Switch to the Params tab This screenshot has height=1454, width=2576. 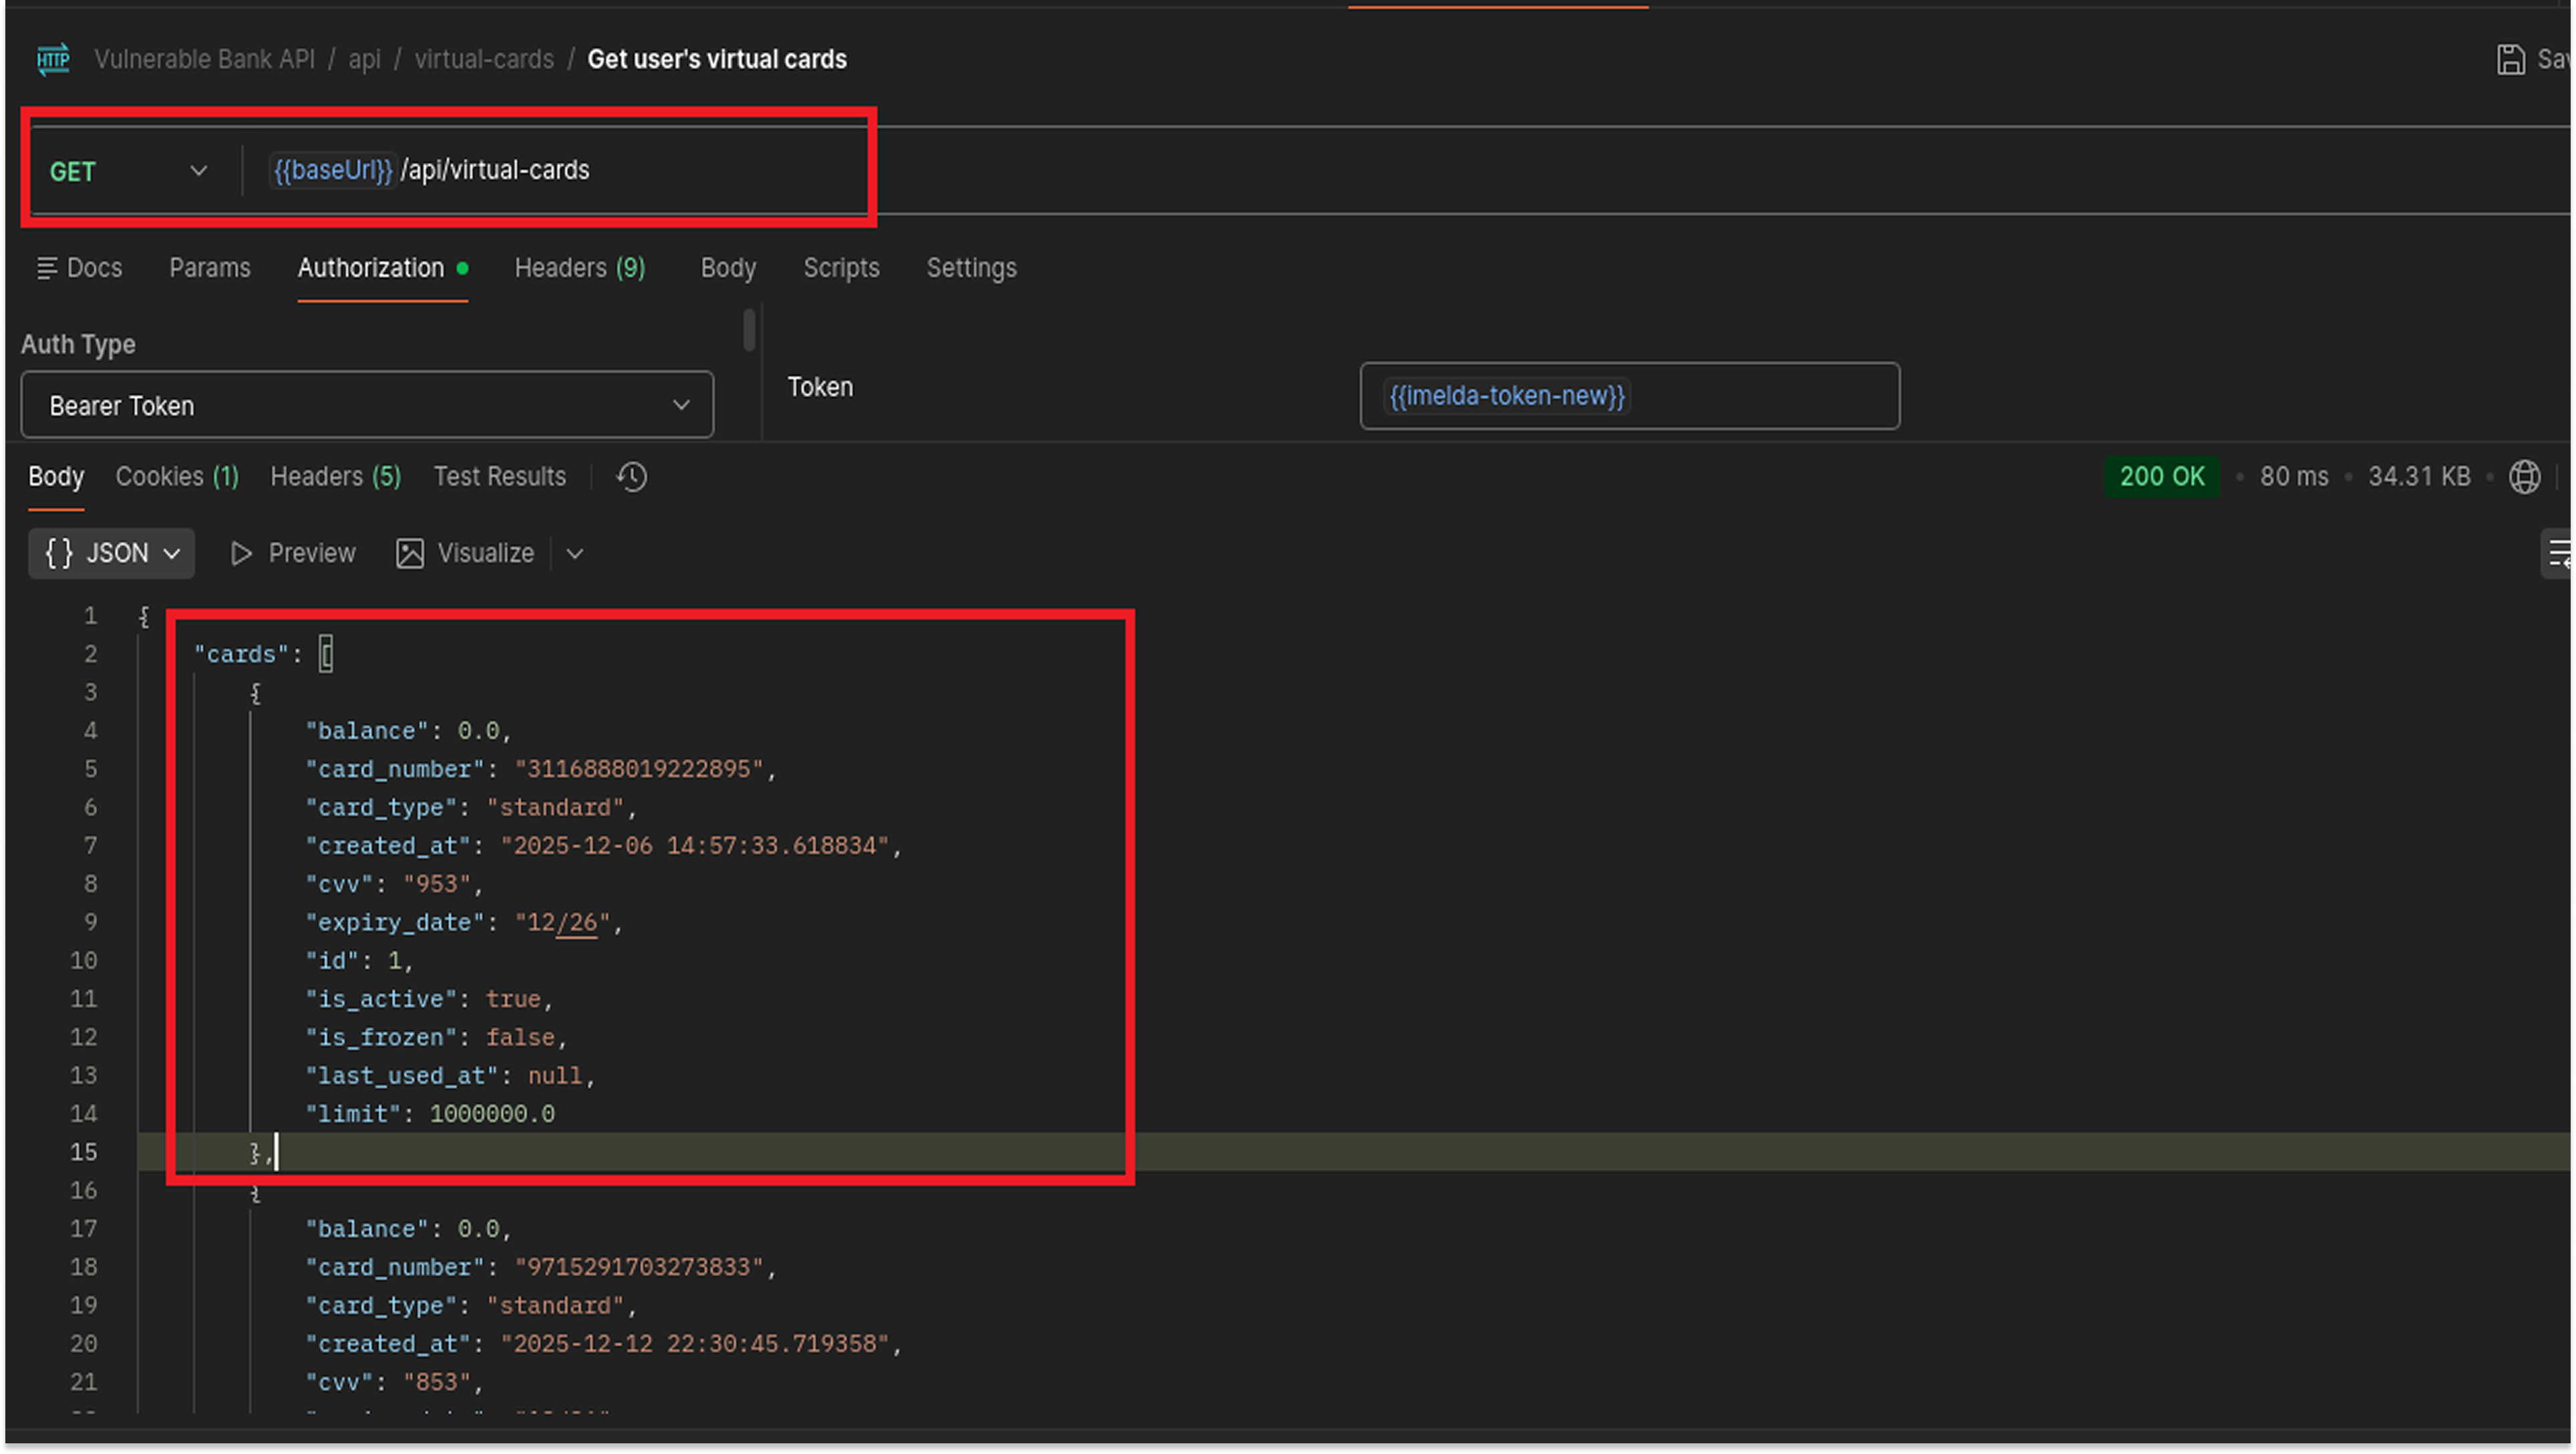pos(210,268)
